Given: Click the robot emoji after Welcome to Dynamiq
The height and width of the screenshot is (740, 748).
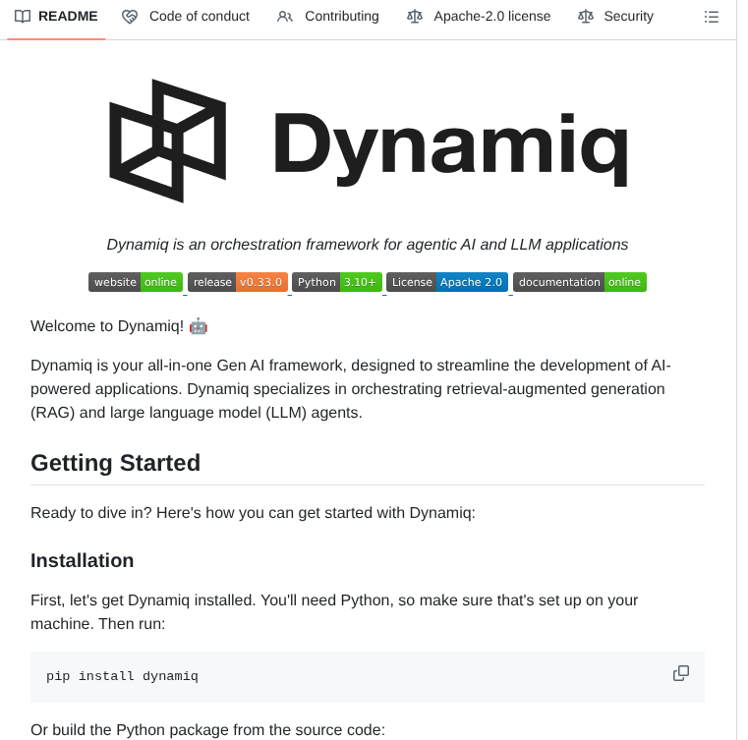Looking at the screenshot, I should [198, 326].
